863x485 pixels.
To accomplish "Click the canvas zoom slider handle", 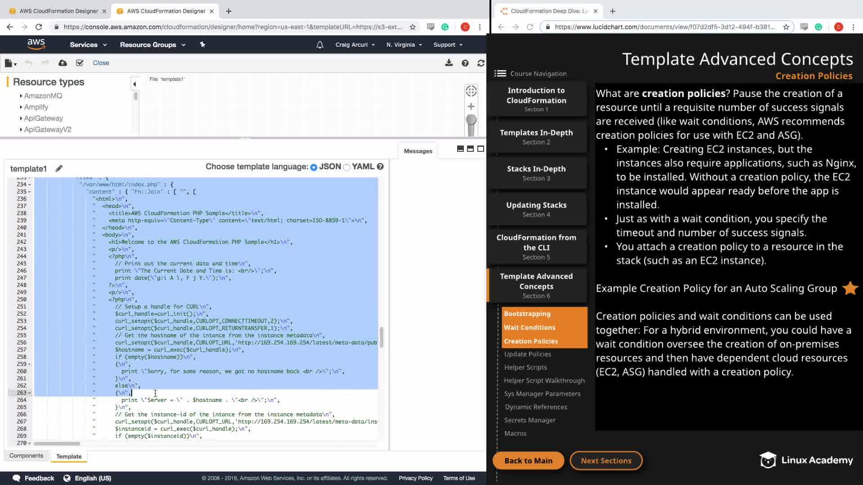I will (471, 120).
